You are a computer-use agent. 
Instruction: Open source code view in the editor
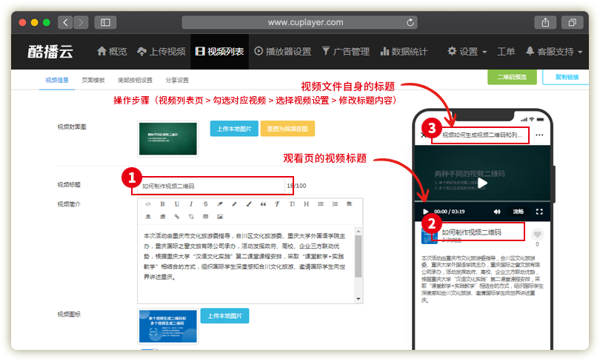[148, 203]
